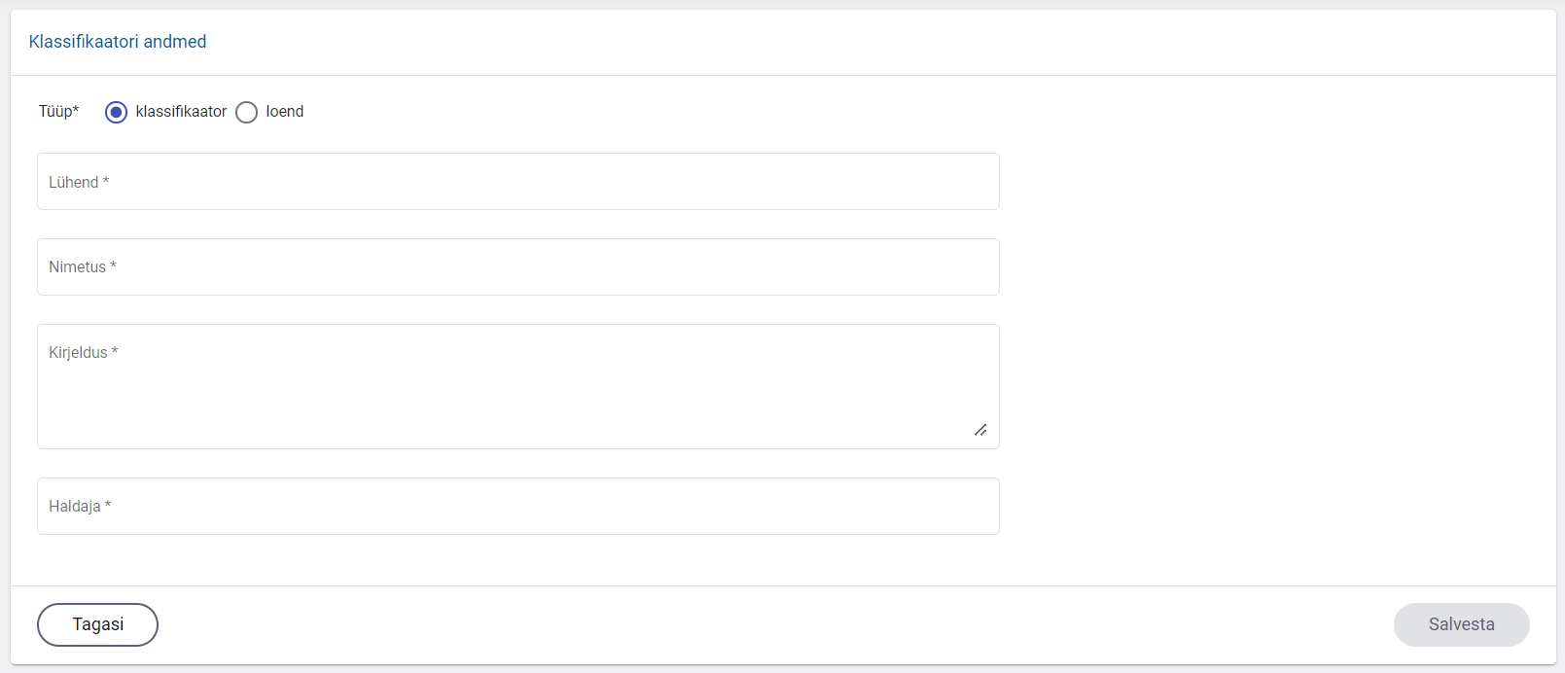The width and height of the screenshot is (1565, 673).
Task: Select the loend radio button circle
Action: (x=247, y=112)
